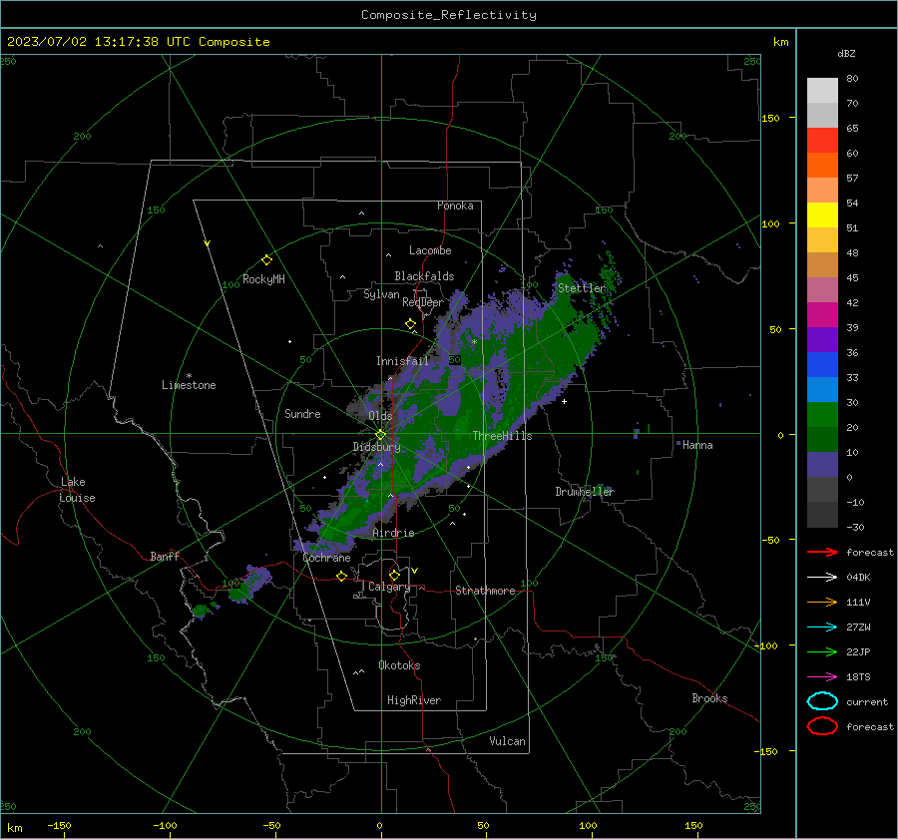Click the ThreeHills town label
This screenshot has height=839, width=898.
[502, 436]
